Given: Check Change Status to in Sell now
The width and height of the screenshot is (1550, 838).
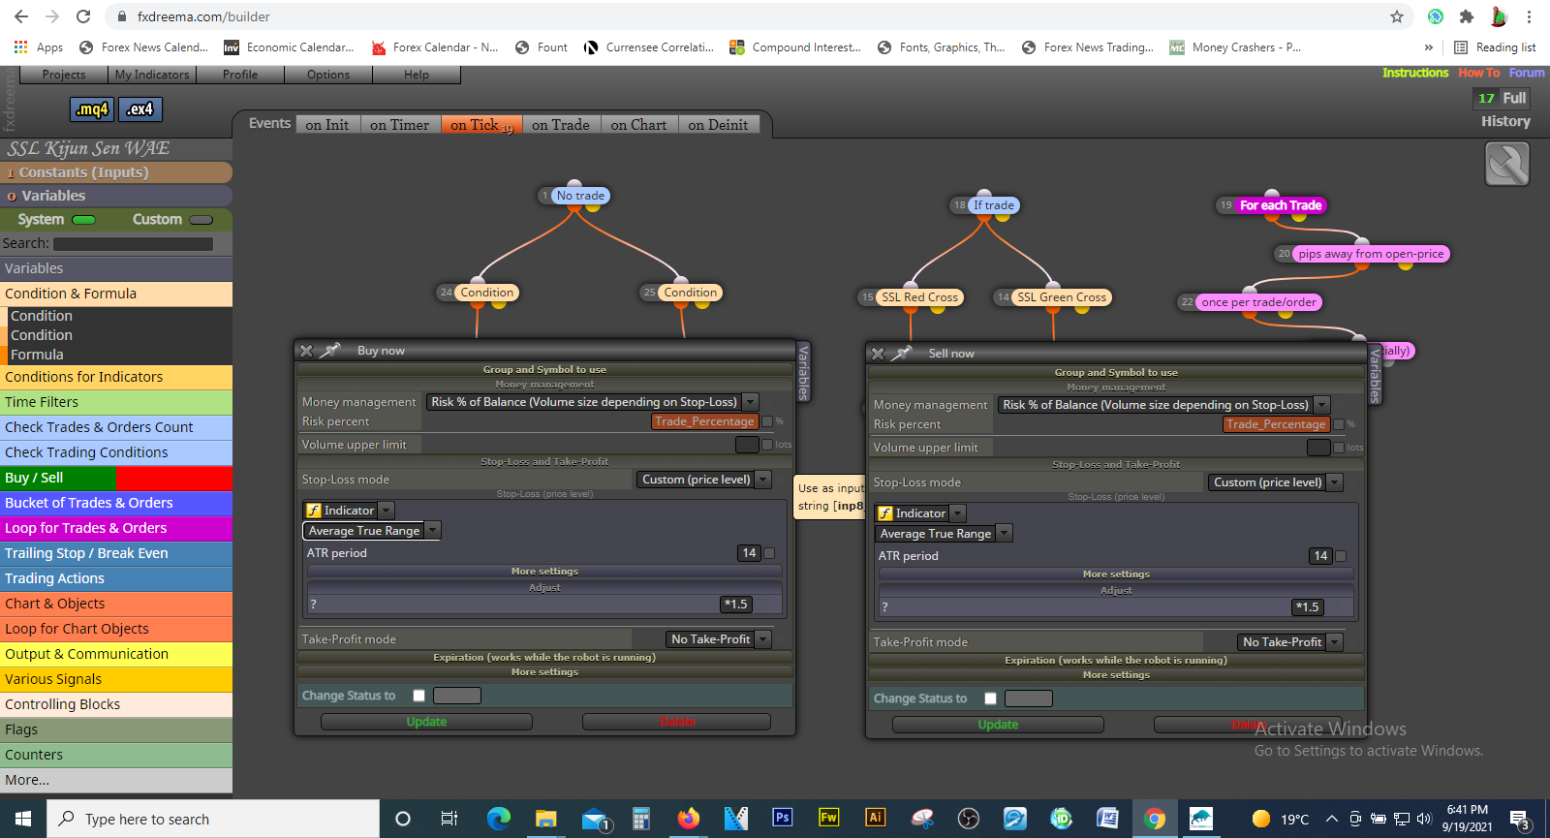Looking at the screenshot, I should (x=991, y=698).
